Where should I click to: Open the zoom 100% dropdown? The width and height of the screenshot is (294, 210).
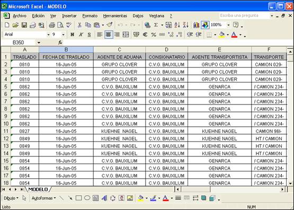228,25
